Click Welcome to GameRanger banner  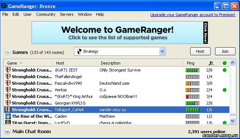pos(120,33)
